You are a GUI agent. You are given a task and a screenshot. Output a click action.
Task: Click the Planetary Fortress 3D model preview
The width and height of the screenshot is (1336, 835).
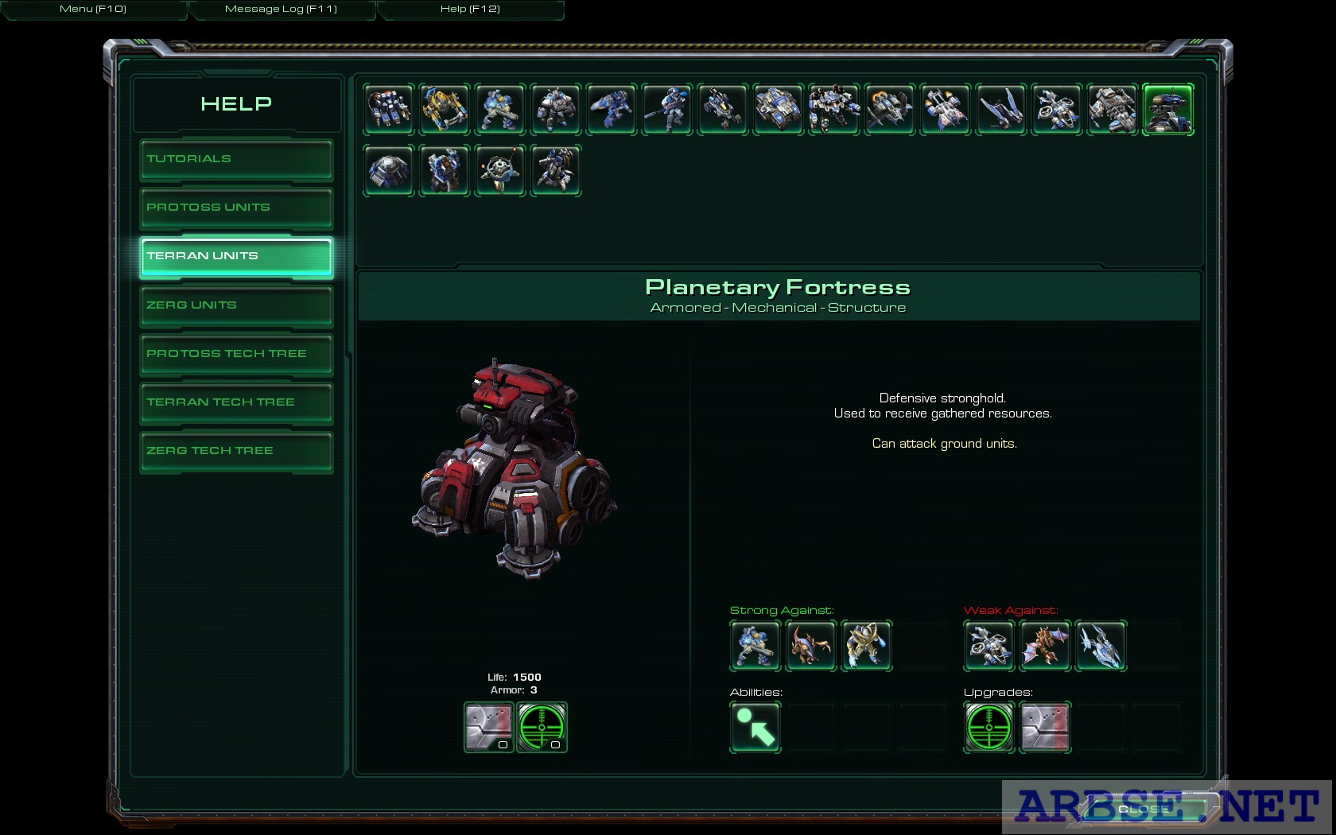[515, 469]
